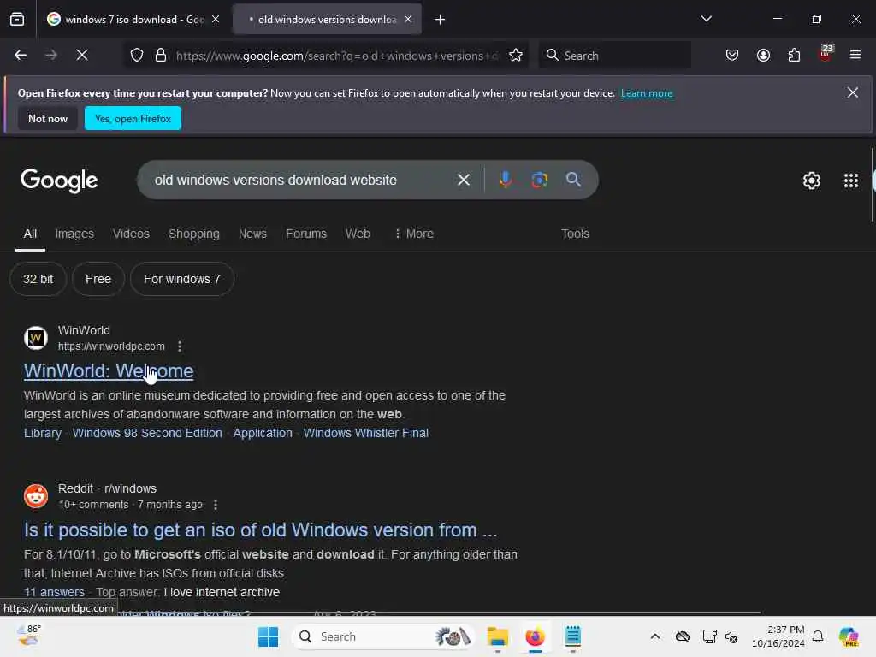
Task: Click the Google logo
Action: pyautogui.click(x=59, y=181)
